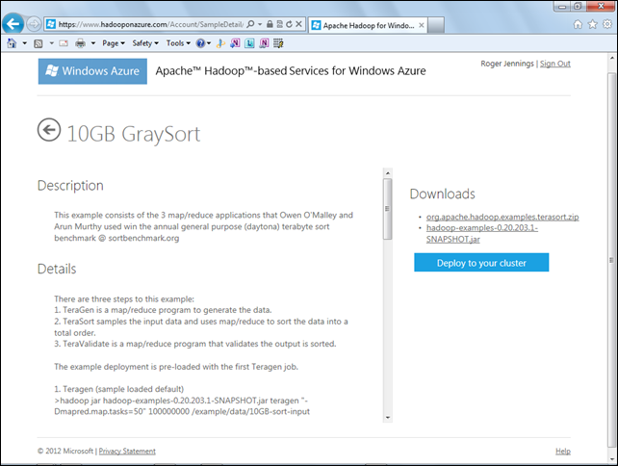Viewport: 618px width, 466px height.
Task: Click the 10GB GraySort heading
Action: (x=134, y=134)
